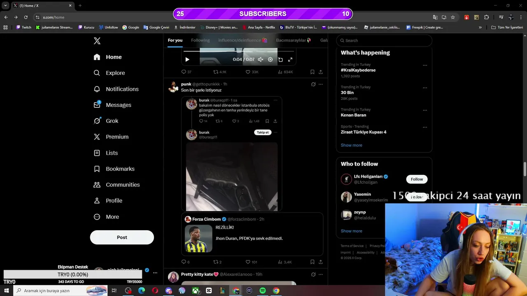Like the post with 33K likes

(x=252, y=72)
